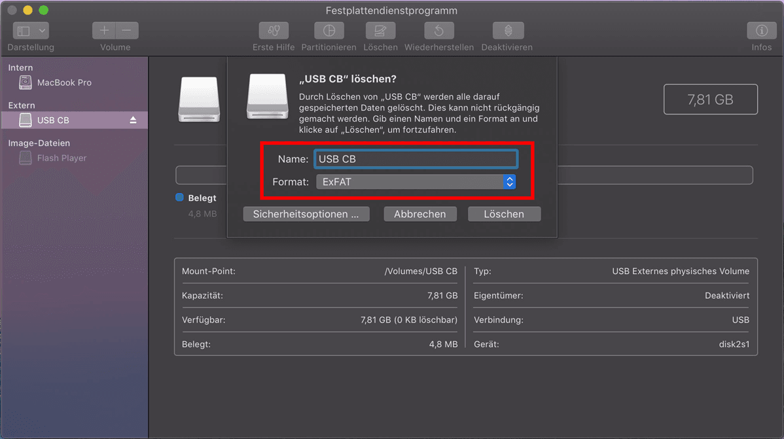The image size is (784, 439).
Task: Remove a volume with the minus button
Action: tap(127, 31)
